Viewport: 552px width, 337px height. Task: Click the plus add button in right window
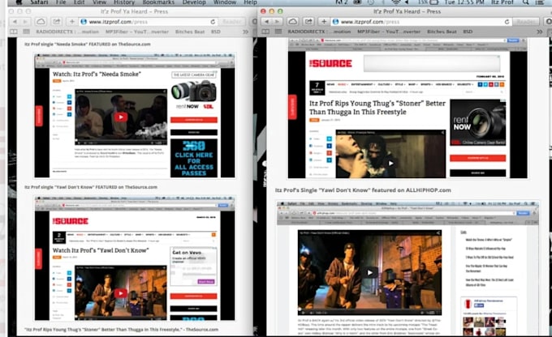coord(324,22)
